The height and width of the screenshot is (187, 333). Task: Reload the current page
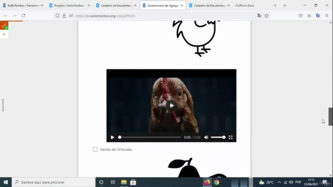(23, 16)
